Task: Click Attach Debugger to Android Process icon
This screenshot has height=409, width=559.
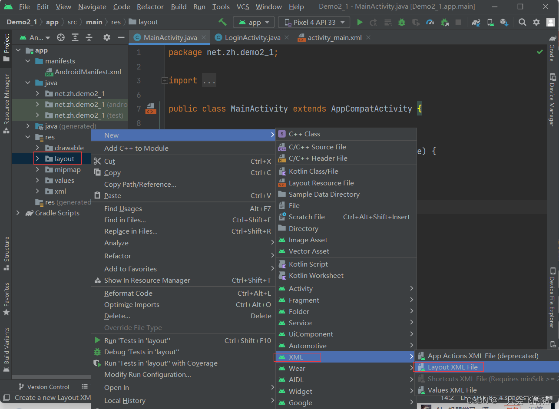Action: pos(444,22)
